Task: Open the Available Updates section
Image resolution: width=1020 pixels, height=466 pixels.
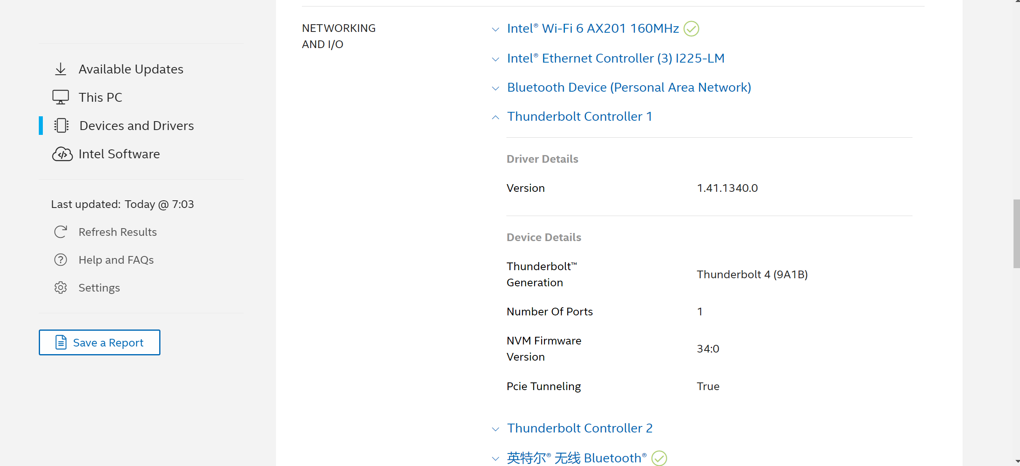Action: click(x=131, y=69)
